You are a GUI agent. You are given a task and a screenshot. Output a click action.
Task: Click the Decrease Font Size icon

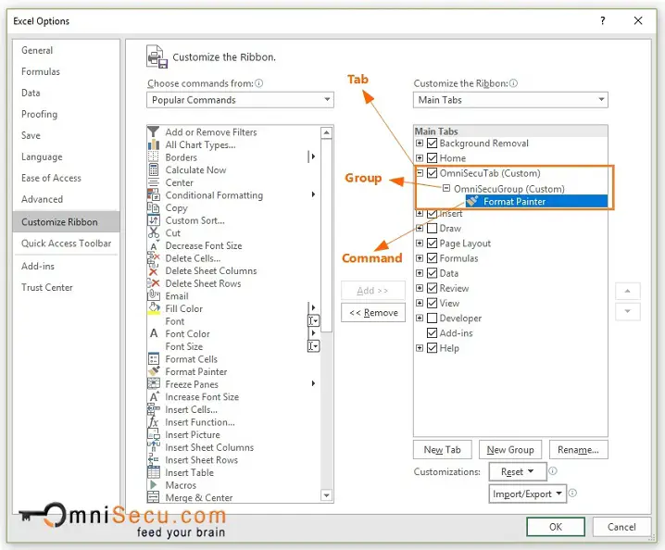tap(153, 245)
